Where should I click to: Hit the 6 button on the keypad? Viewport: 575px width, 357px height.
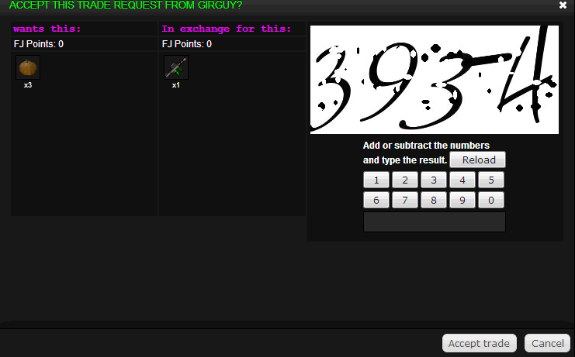(376, 200)
